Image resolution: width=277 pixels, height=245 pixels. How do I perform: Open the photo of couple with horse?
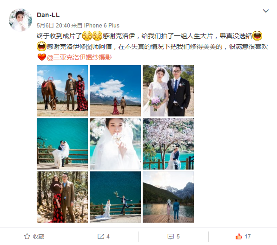point(62,91)
